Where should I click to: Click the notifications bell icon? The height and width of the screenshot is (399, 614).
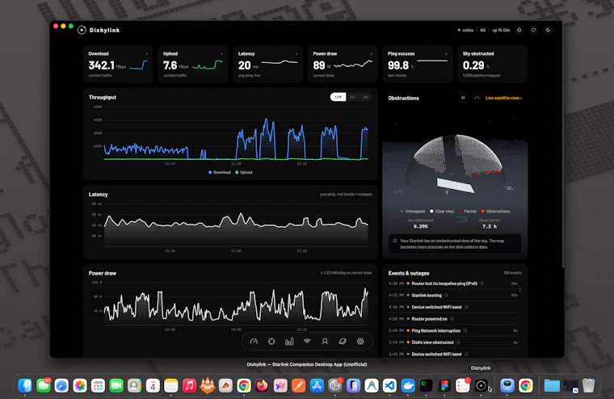tap(519, 30)
